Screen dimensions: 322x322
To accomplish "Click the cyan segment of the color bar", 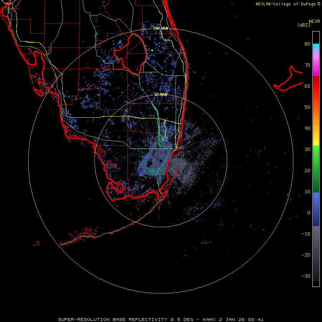I will pyautogui.click(x=316, y=46).
